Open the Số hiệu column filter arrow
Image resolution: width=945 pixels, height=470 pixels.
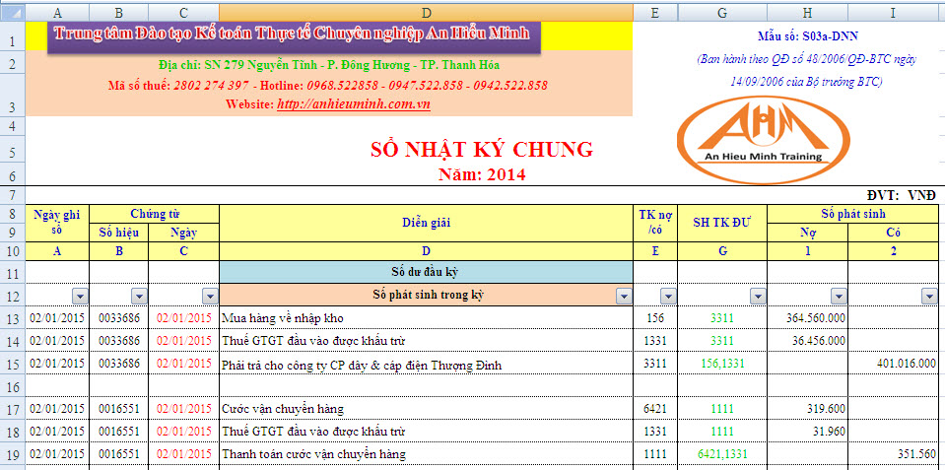[x=138, y=296]
